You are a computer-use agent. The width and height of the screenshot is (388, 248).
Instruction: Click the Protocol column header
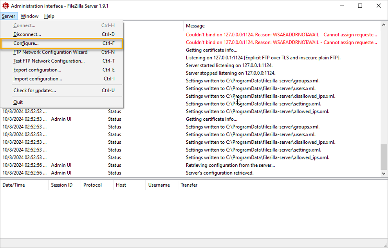[x=97, y=185]
